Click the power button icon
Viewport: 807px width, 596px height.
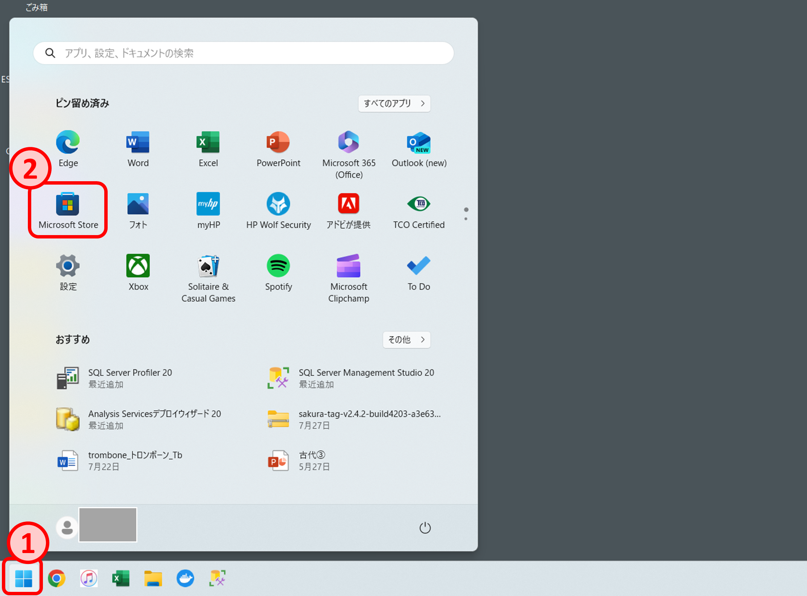click(425, 527)
